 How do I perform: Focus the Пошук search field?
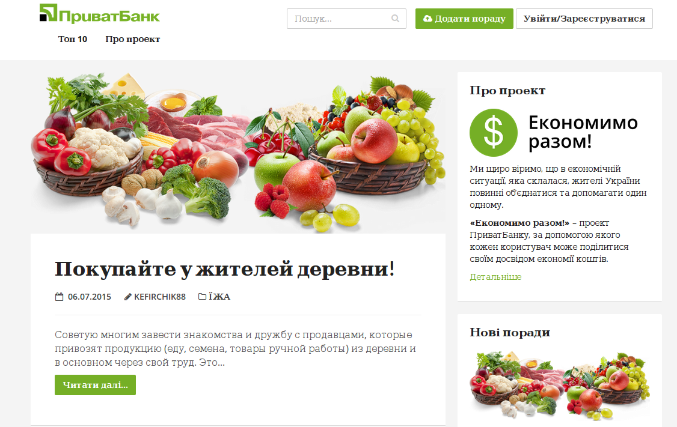point(346,19)
